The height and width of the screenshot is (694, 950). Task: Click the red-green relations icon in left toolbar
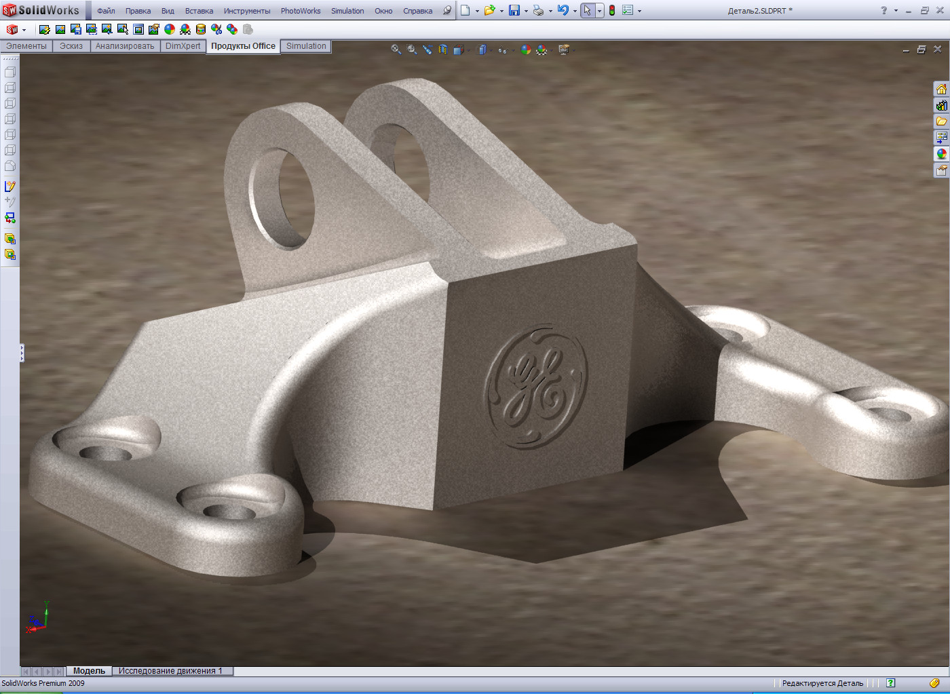coord(10,218)
